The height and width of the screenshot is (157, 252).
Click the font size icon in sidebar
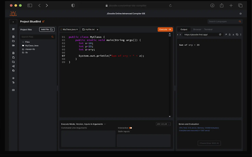point(13,83)
